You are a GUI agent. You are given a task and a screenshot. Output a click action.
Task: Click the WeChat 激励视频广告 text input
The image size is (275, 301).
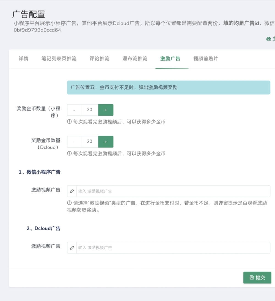[x=173, y=191]
